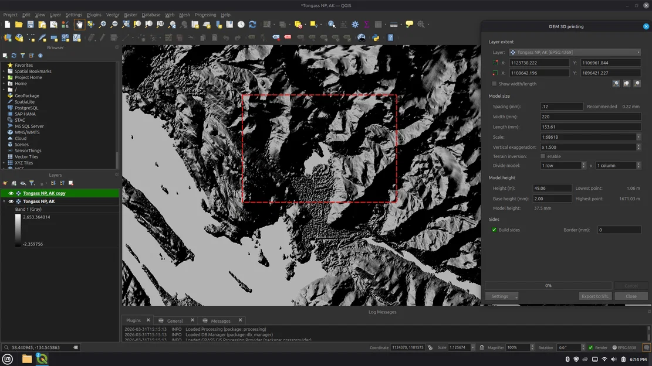The height and width of the screenshot is (366, 652).
Task: Select the Pan Map hand tool
Action: (79, 25)
